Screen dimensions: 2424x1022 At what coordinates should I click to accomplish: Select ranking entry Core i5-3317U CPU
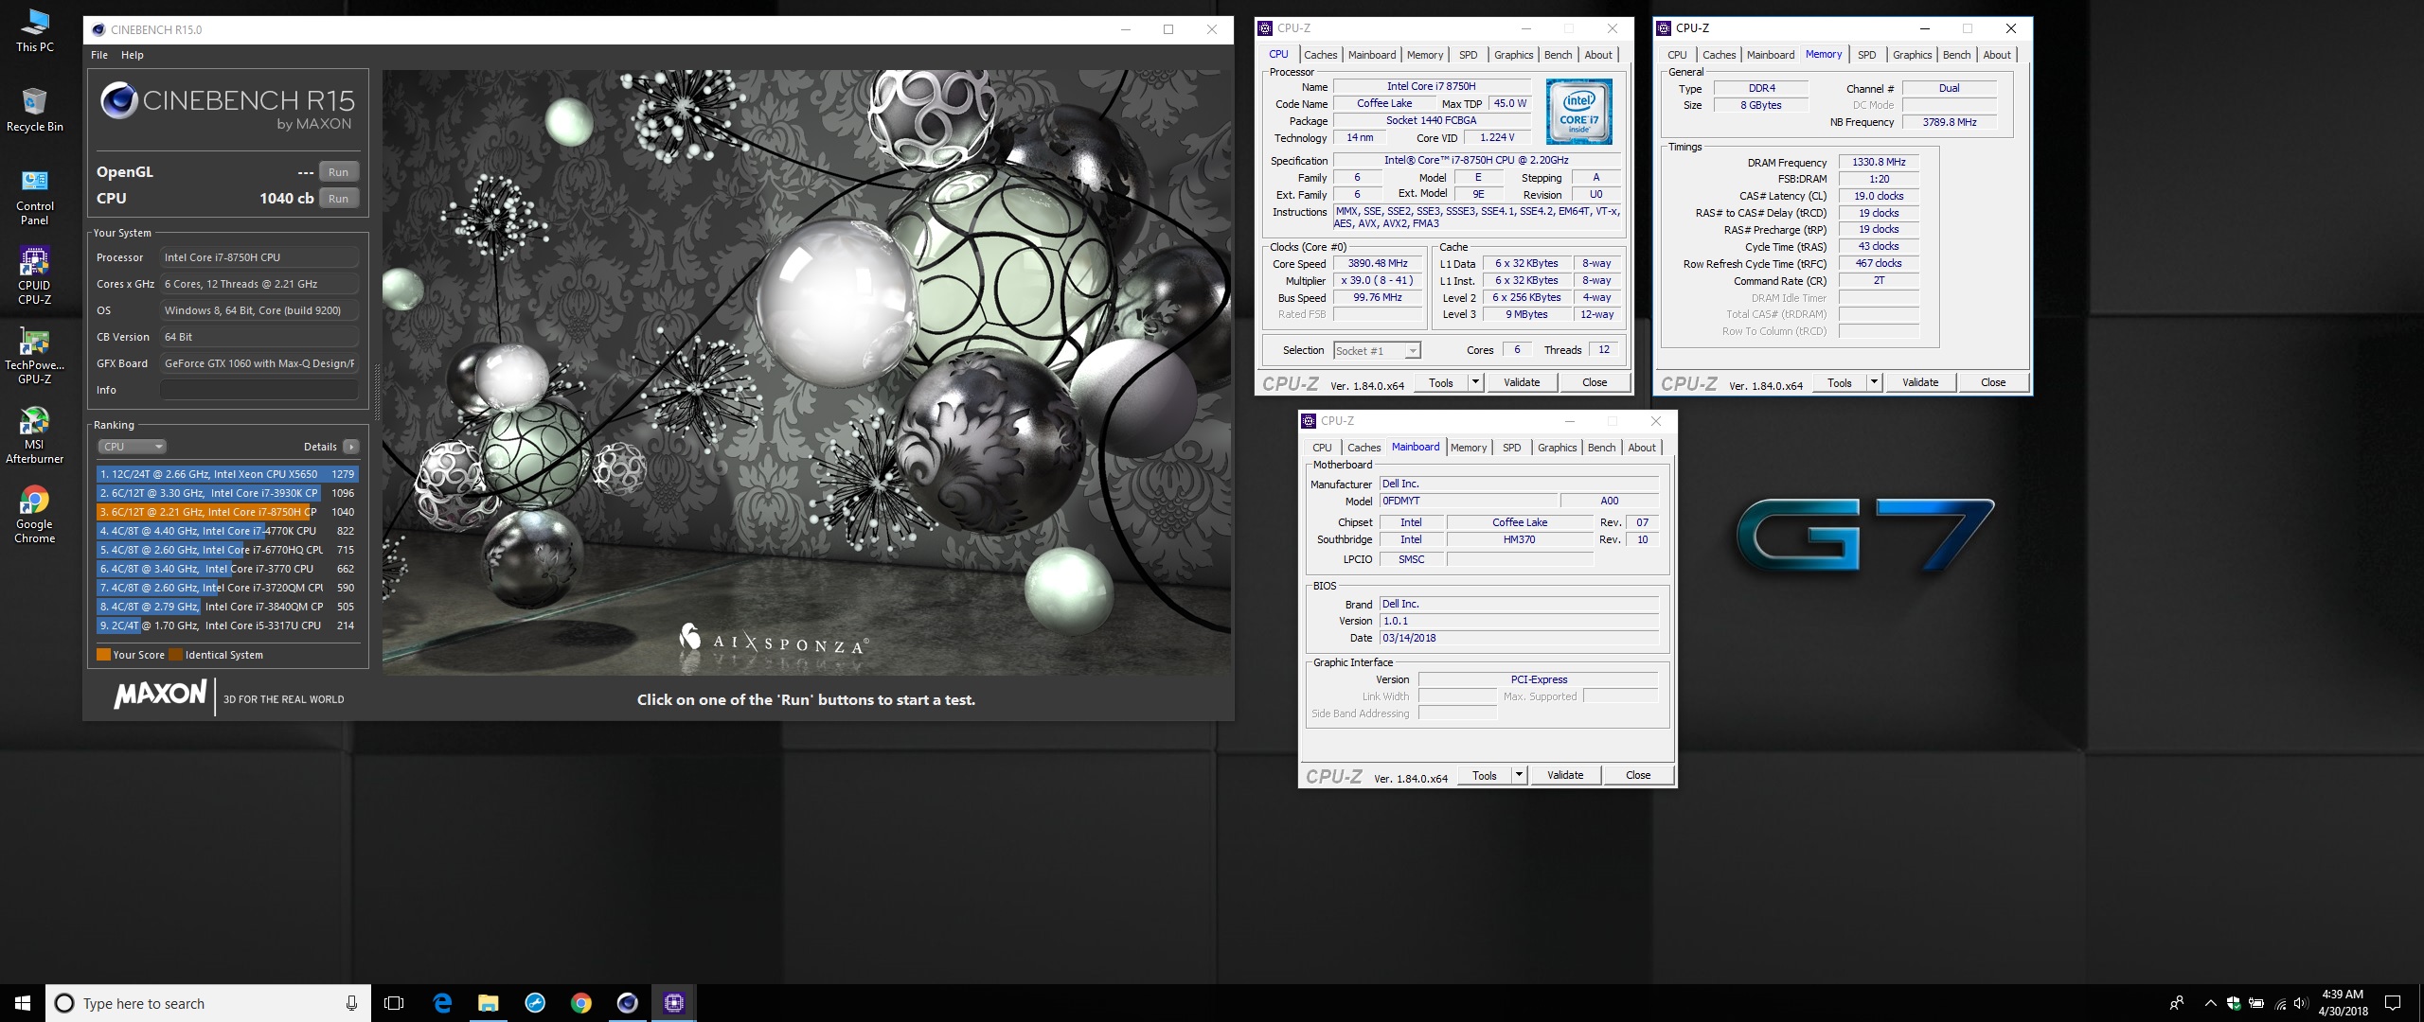pos(227,626)
